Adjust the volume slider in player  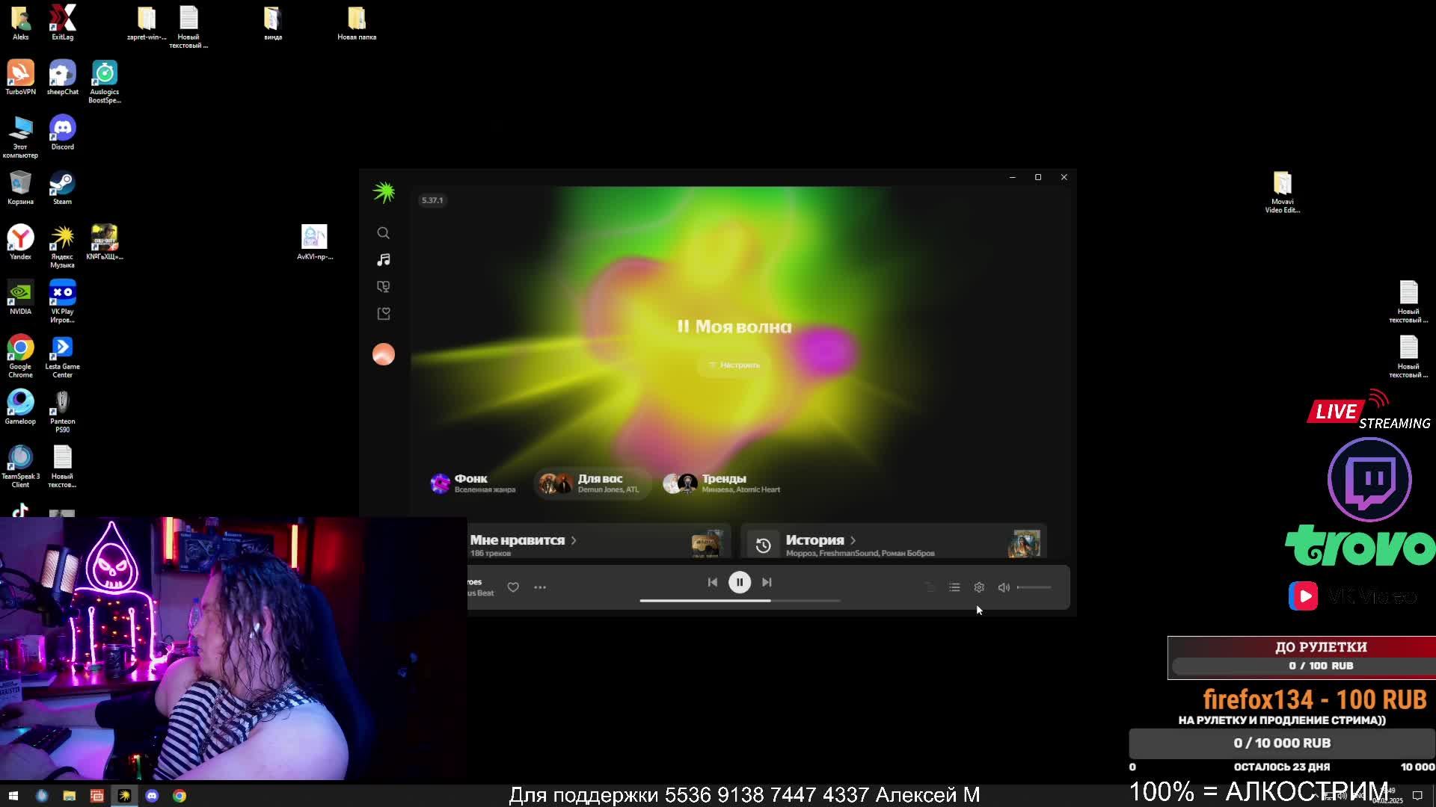pos(1035,587)
